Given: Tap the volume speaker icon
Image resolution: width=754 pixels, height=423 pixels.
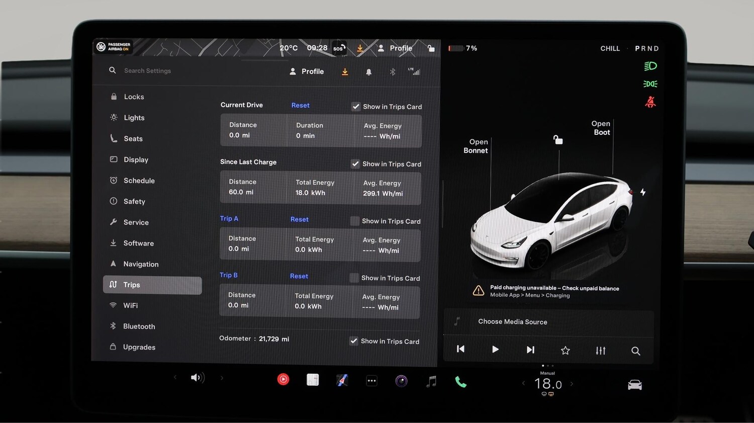Looking at the screenshot, I should 198,378.
